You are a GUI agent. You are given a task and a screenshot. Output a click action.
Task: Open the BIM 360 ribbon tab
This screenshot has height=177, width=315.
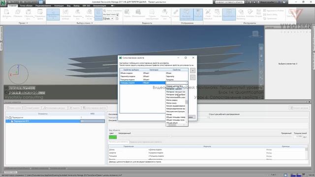tap(86, 5)
